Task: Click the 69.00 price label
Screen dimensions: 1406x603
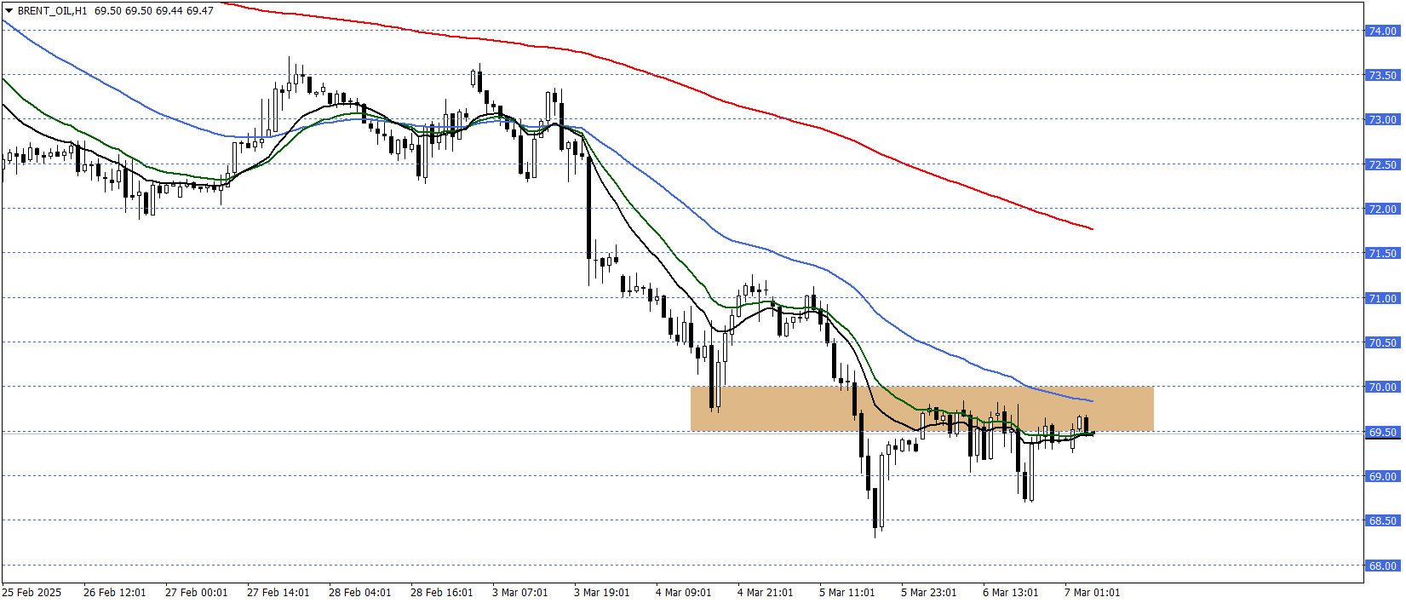Action: (x=1383, y=476)
